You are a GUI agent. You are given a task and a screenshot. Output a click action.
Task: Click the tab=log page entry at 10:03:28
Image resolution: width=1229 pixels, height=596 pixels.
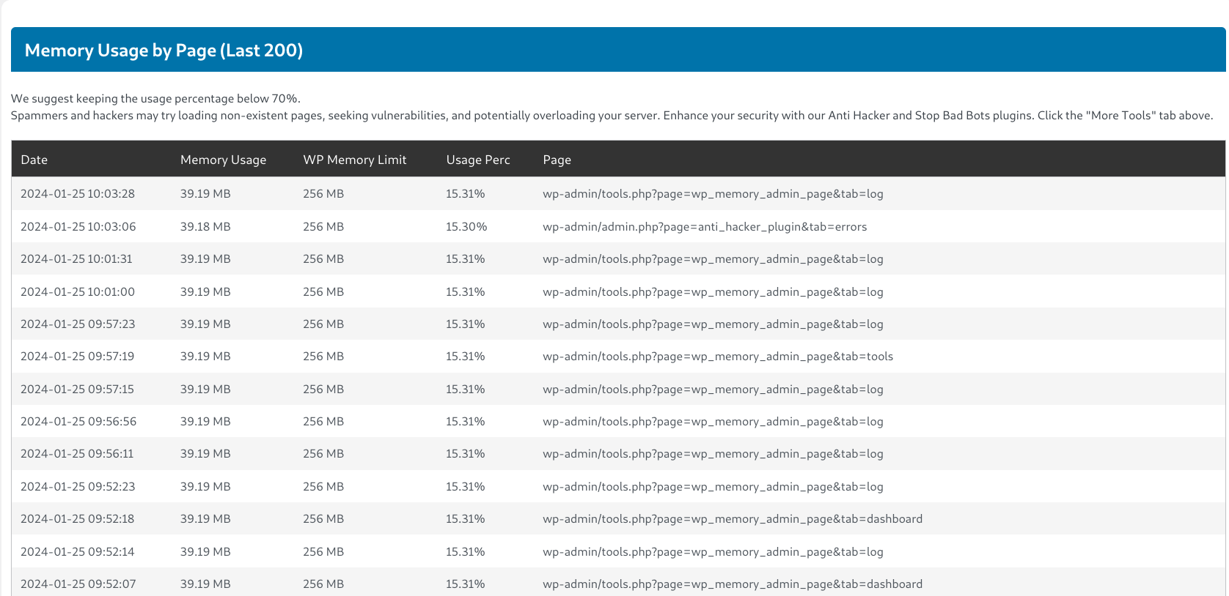pos(713,194)
